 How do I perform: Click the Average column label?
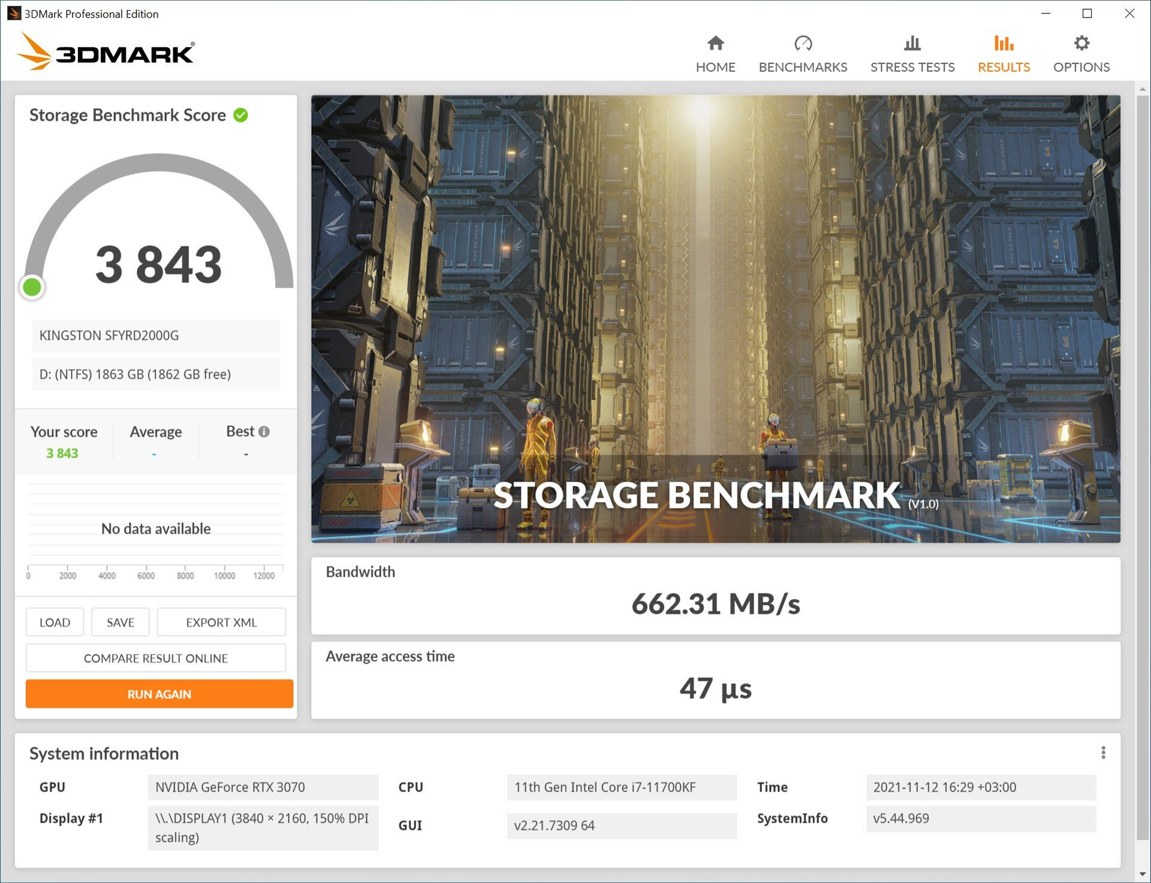click(155, 432)
